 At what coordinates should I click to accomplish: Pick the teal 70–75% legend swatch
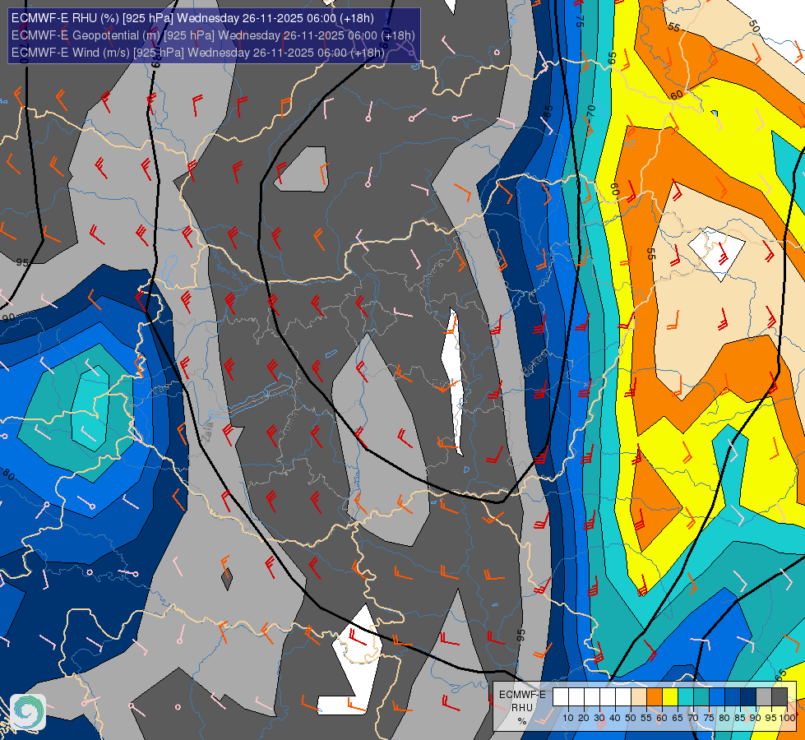[x=701, y=696]
